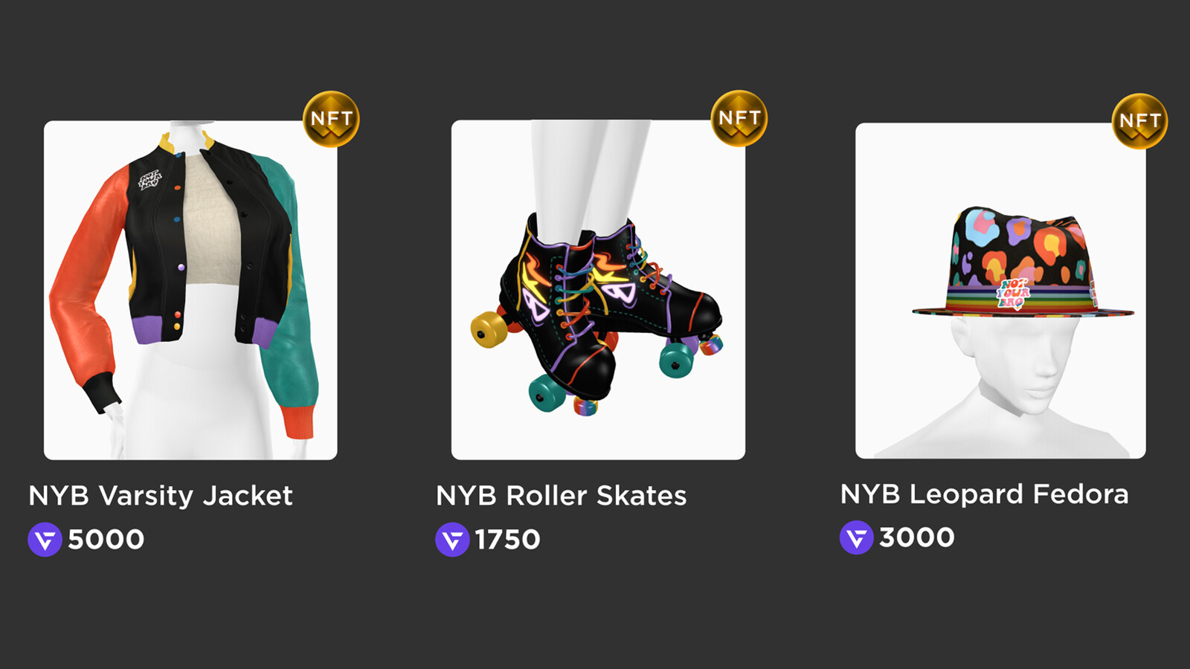The height and width of the screenshot is (669, 1190).
Task: Click the purple currency icon beside 3000
Action: [857, 537]
